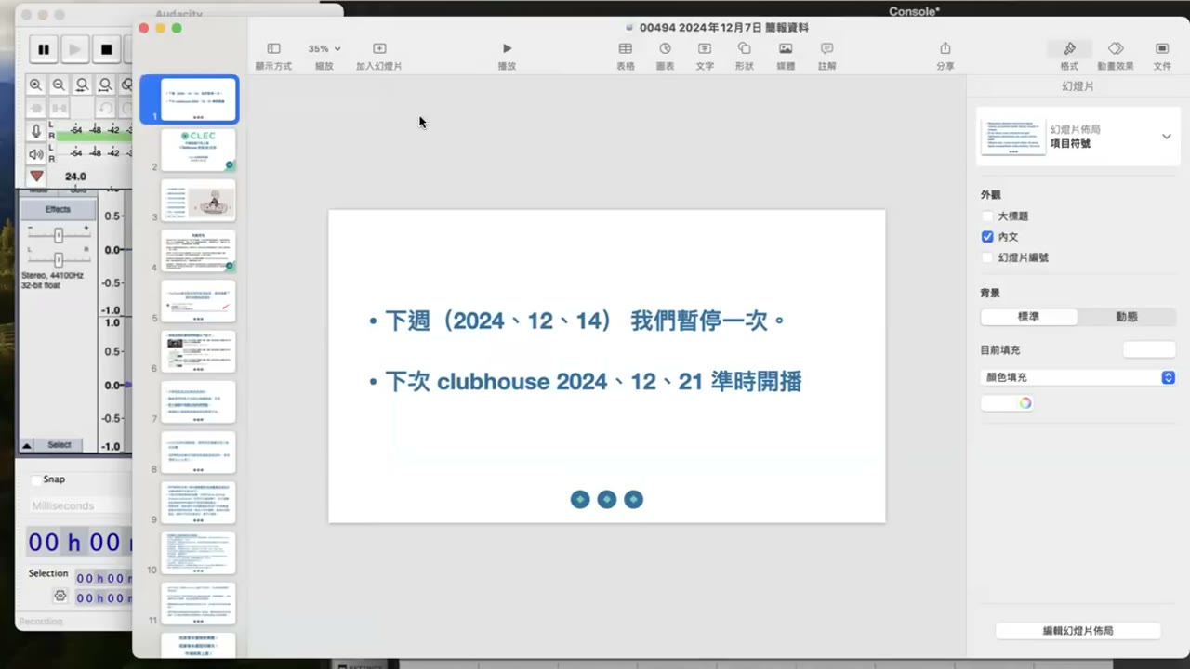1190x669 pixels.
Task: Select the 動態 background option
Action: [1127, 317]
